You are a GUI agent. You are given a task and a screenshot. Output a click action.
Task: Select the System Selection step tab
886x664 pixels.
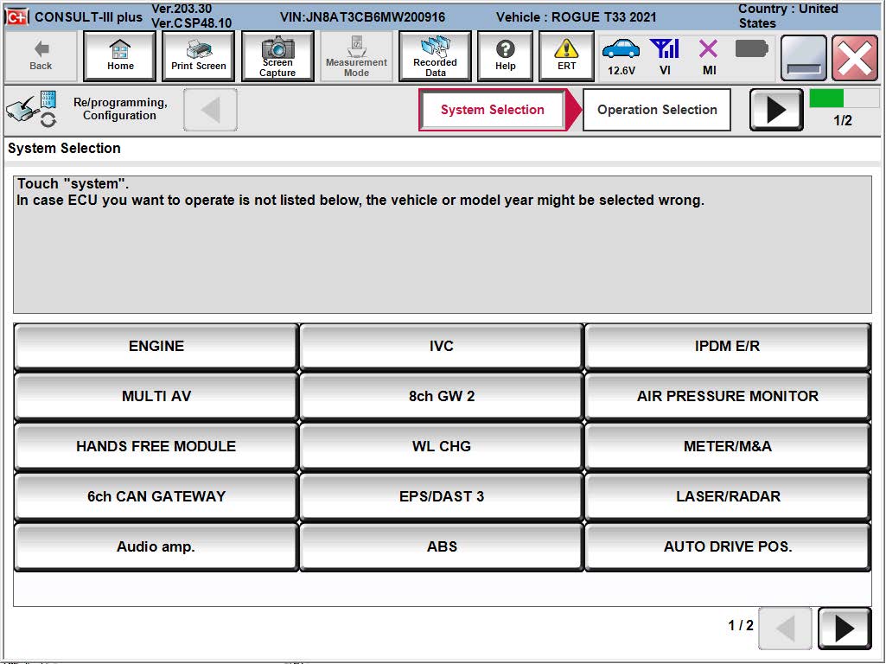tap(492, 110)
